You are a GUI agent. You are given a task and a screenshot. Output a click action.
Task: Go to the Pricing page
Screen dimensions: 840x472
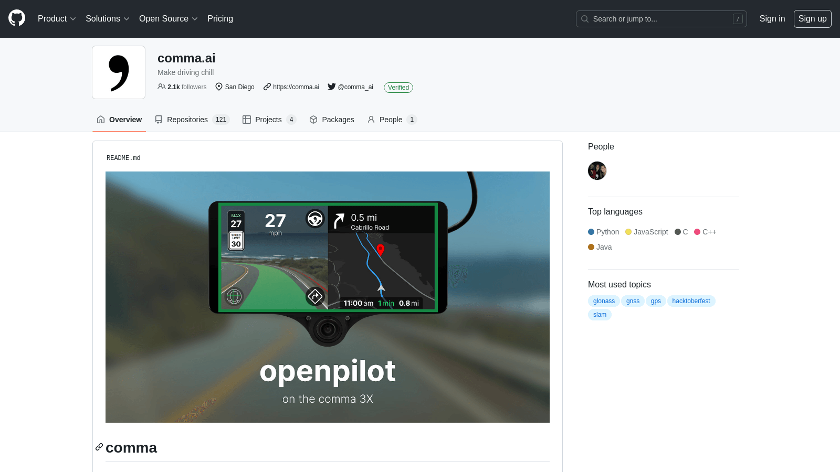click(x=220, y=18)
